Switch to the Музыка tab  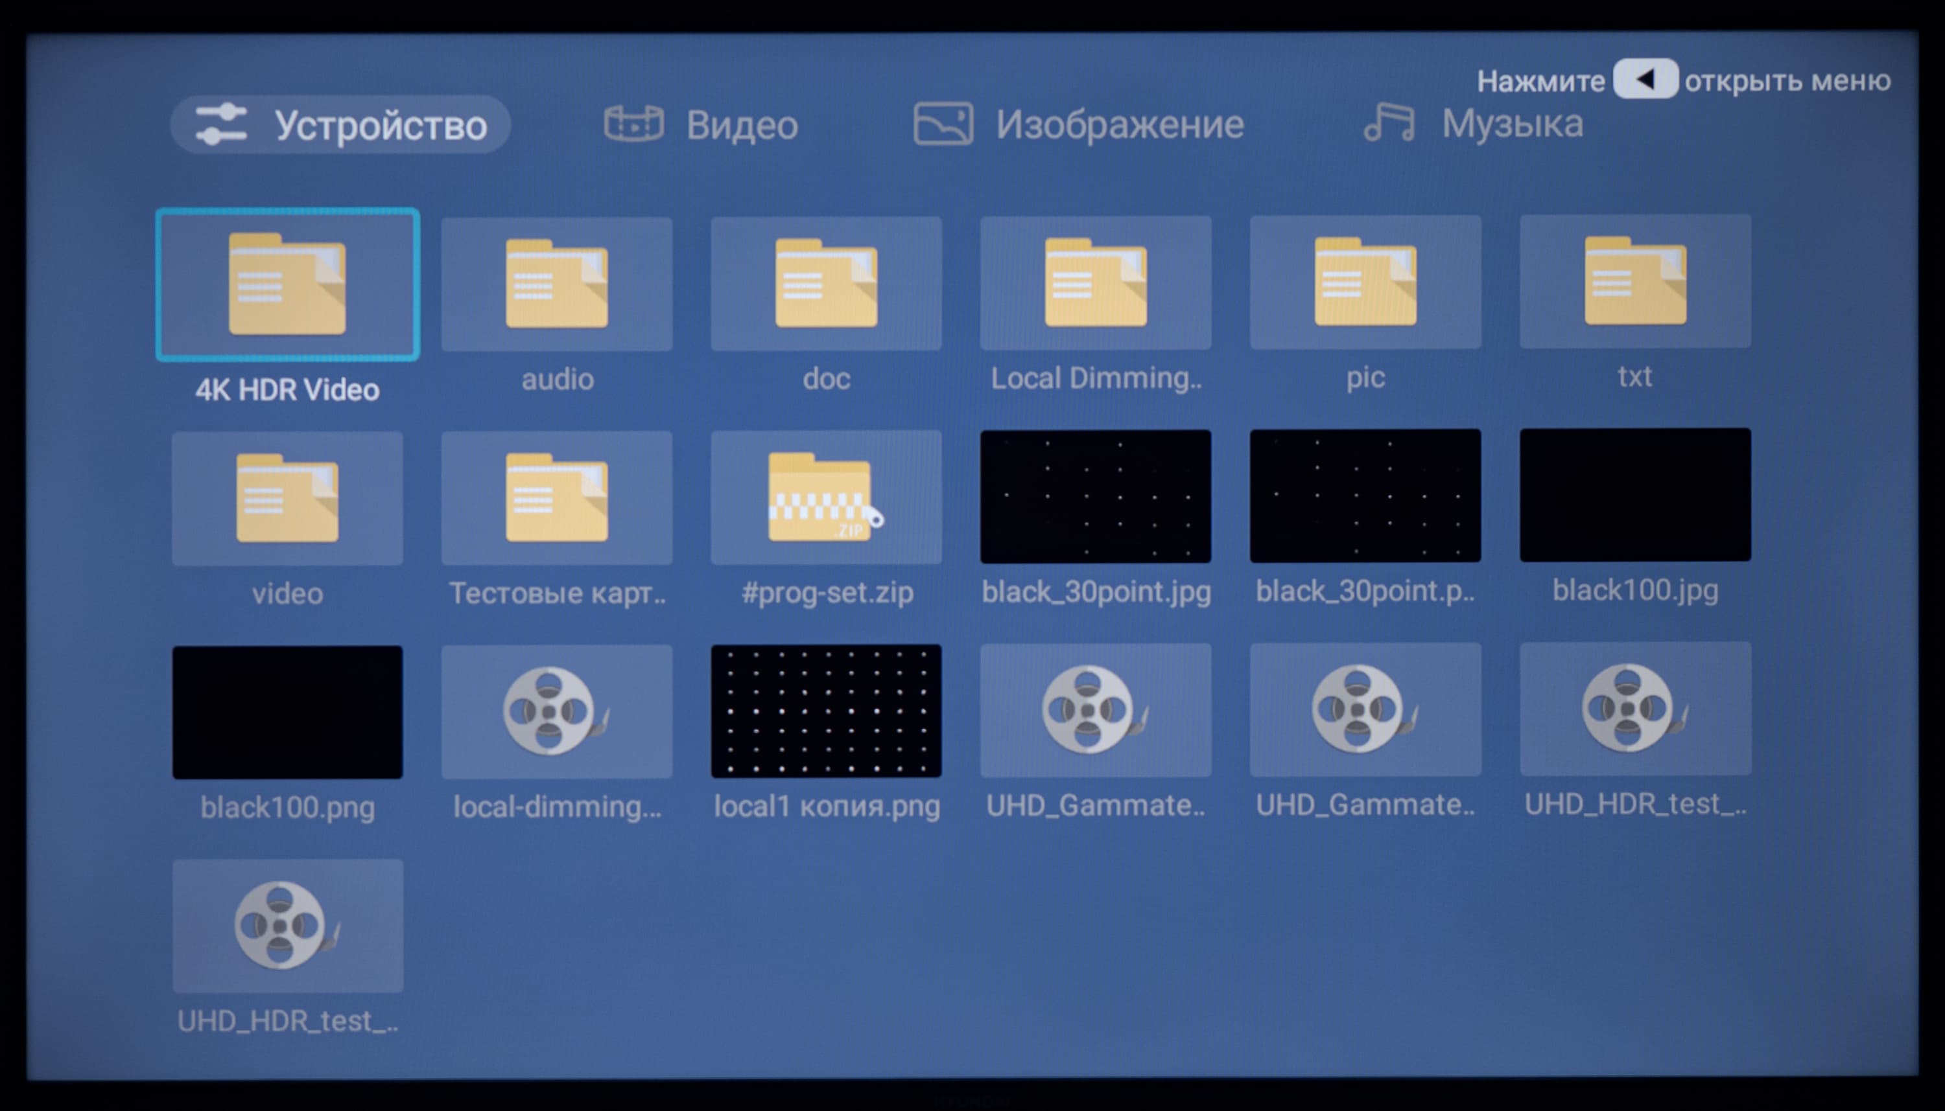pyautogui.click(x=1474, y=124)
